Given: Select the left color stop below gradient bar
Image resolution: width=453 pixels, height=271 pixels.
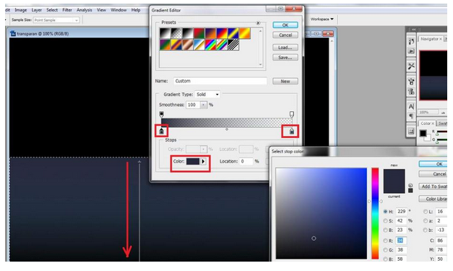Looking at the screenshot, I should pos(162,132).
